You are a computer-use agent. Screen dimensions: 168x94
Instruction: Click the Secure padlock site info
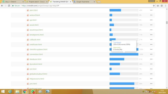[x=16, y=6]
